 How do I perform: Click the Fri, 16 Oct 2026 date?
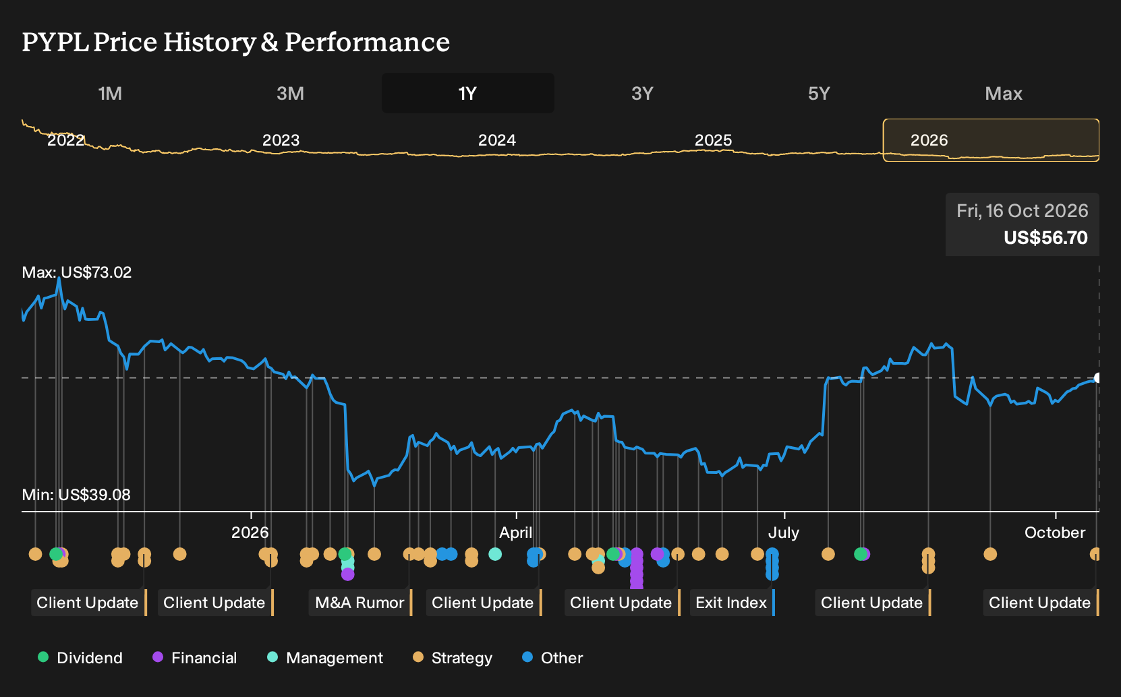coord(1023,211)
